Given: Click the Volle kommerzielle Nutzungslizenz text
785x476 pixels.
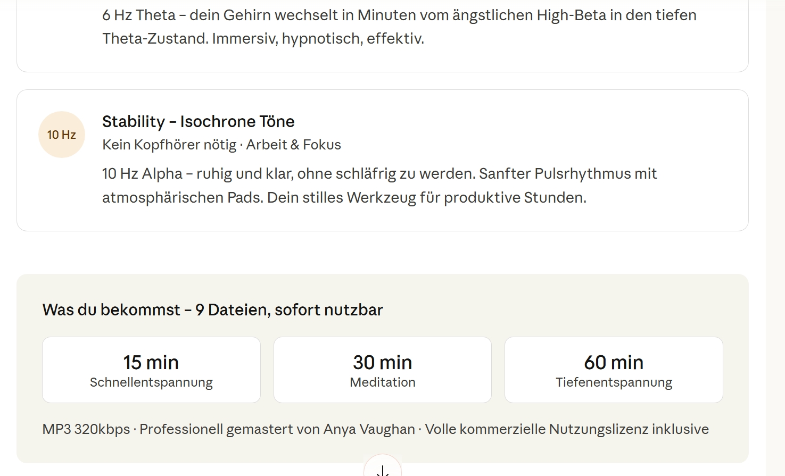Looking at the screenshot, I should tap(566, 429).
